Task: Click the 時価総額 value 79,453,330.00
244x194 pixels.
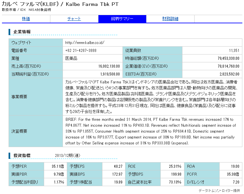Action: click(229, 58)
